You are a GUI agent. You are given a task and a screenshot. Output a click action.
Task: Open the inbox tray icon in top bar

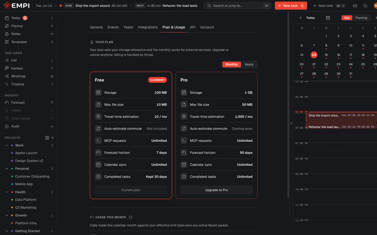point(355,5)
